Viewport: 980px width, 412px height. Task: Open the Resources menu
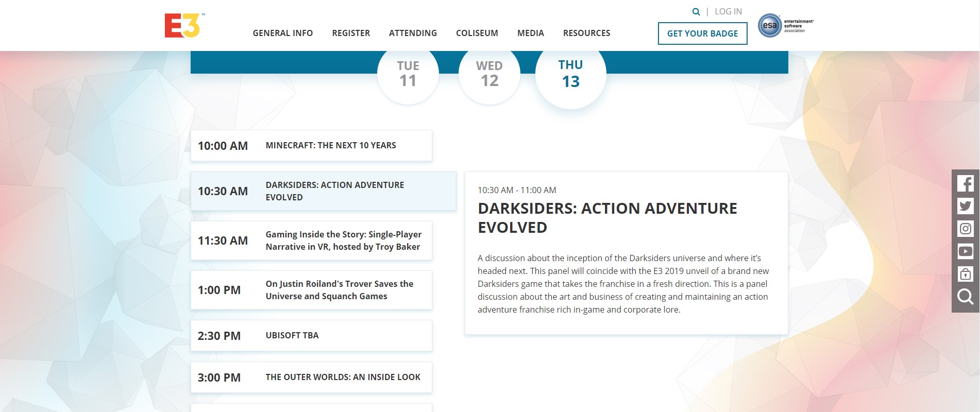point(587,33)
